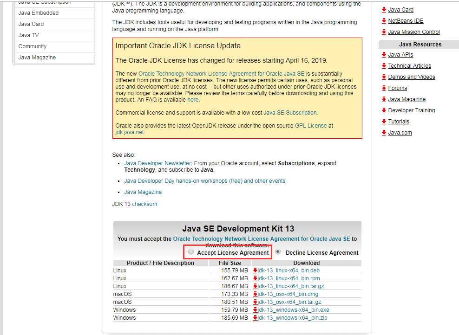459x335 pixels.
Task: Click download arrow icon for jdk-13_osx-x64_bin.tar.gz
Action: point(255,302)
